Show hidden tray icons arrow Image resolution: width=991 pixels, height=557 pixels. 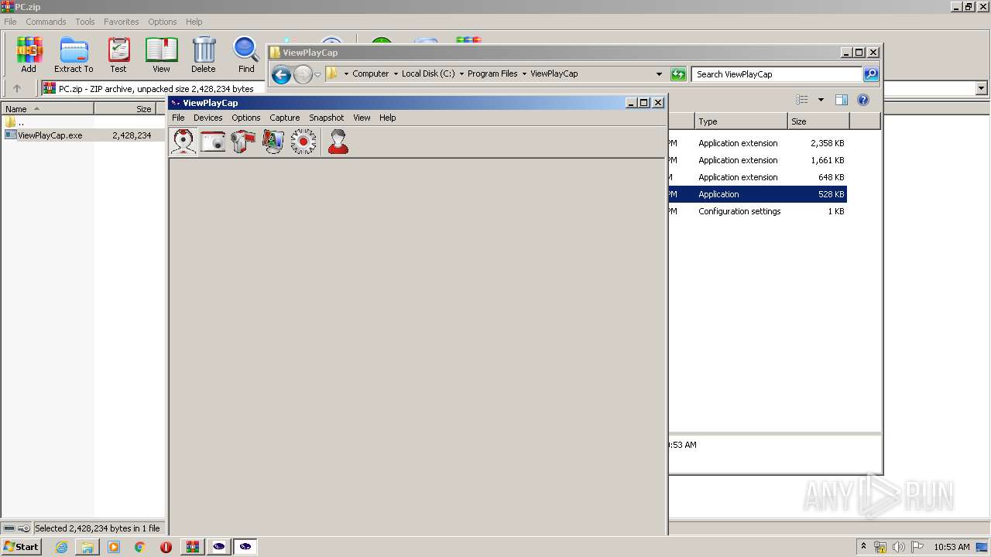863,546
